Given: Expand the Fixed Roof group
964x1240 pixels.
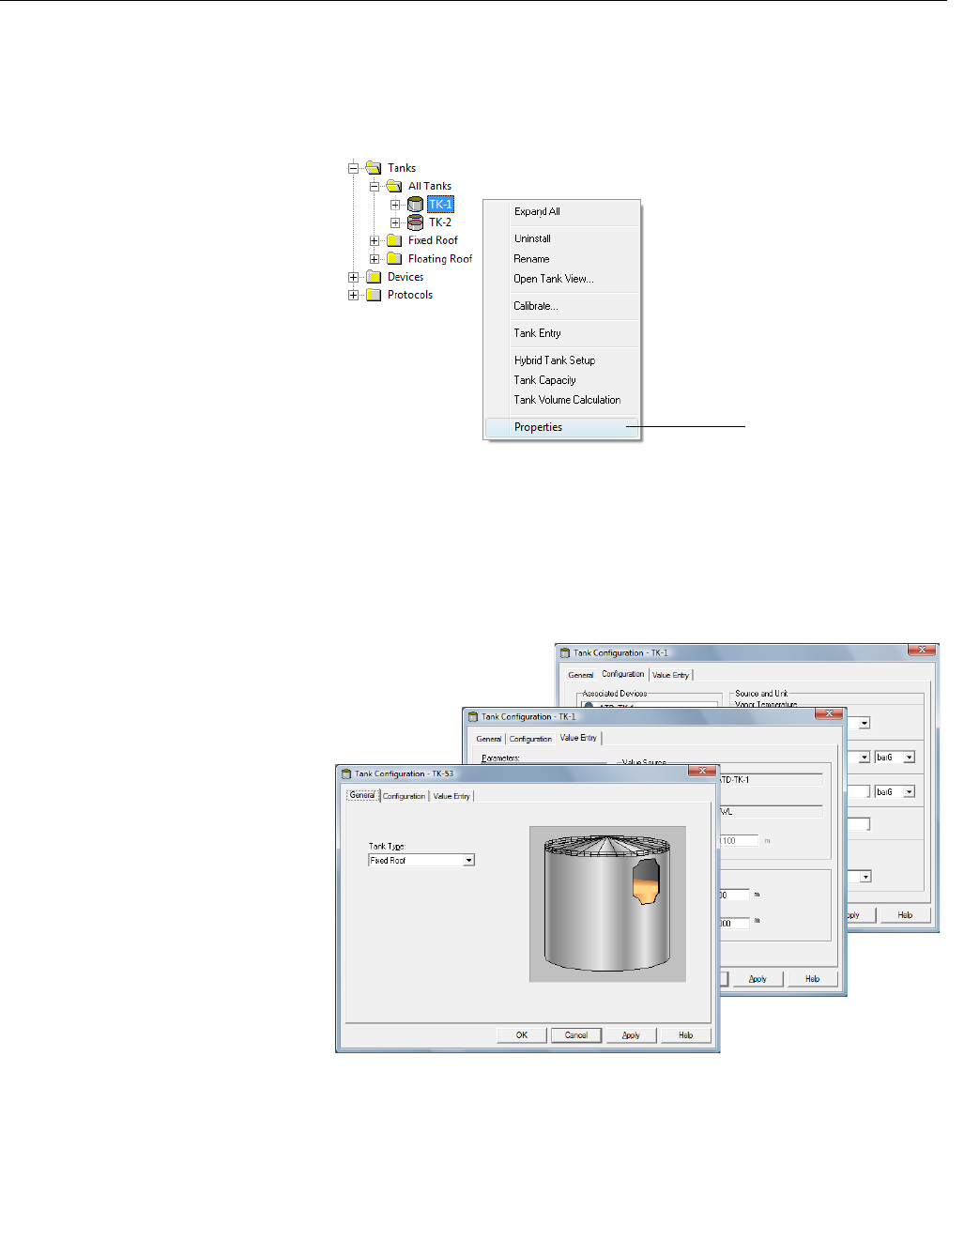Looking at the screenshot, I should 375,241.
